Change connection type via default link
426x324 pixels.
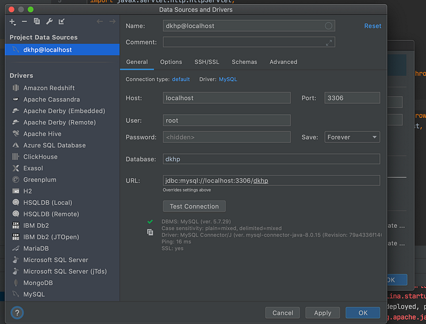coord(181,79)
